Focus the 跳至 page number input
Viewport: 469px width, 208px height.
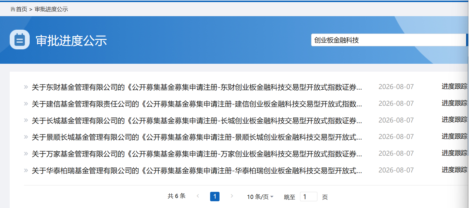(x=309, y=197)
